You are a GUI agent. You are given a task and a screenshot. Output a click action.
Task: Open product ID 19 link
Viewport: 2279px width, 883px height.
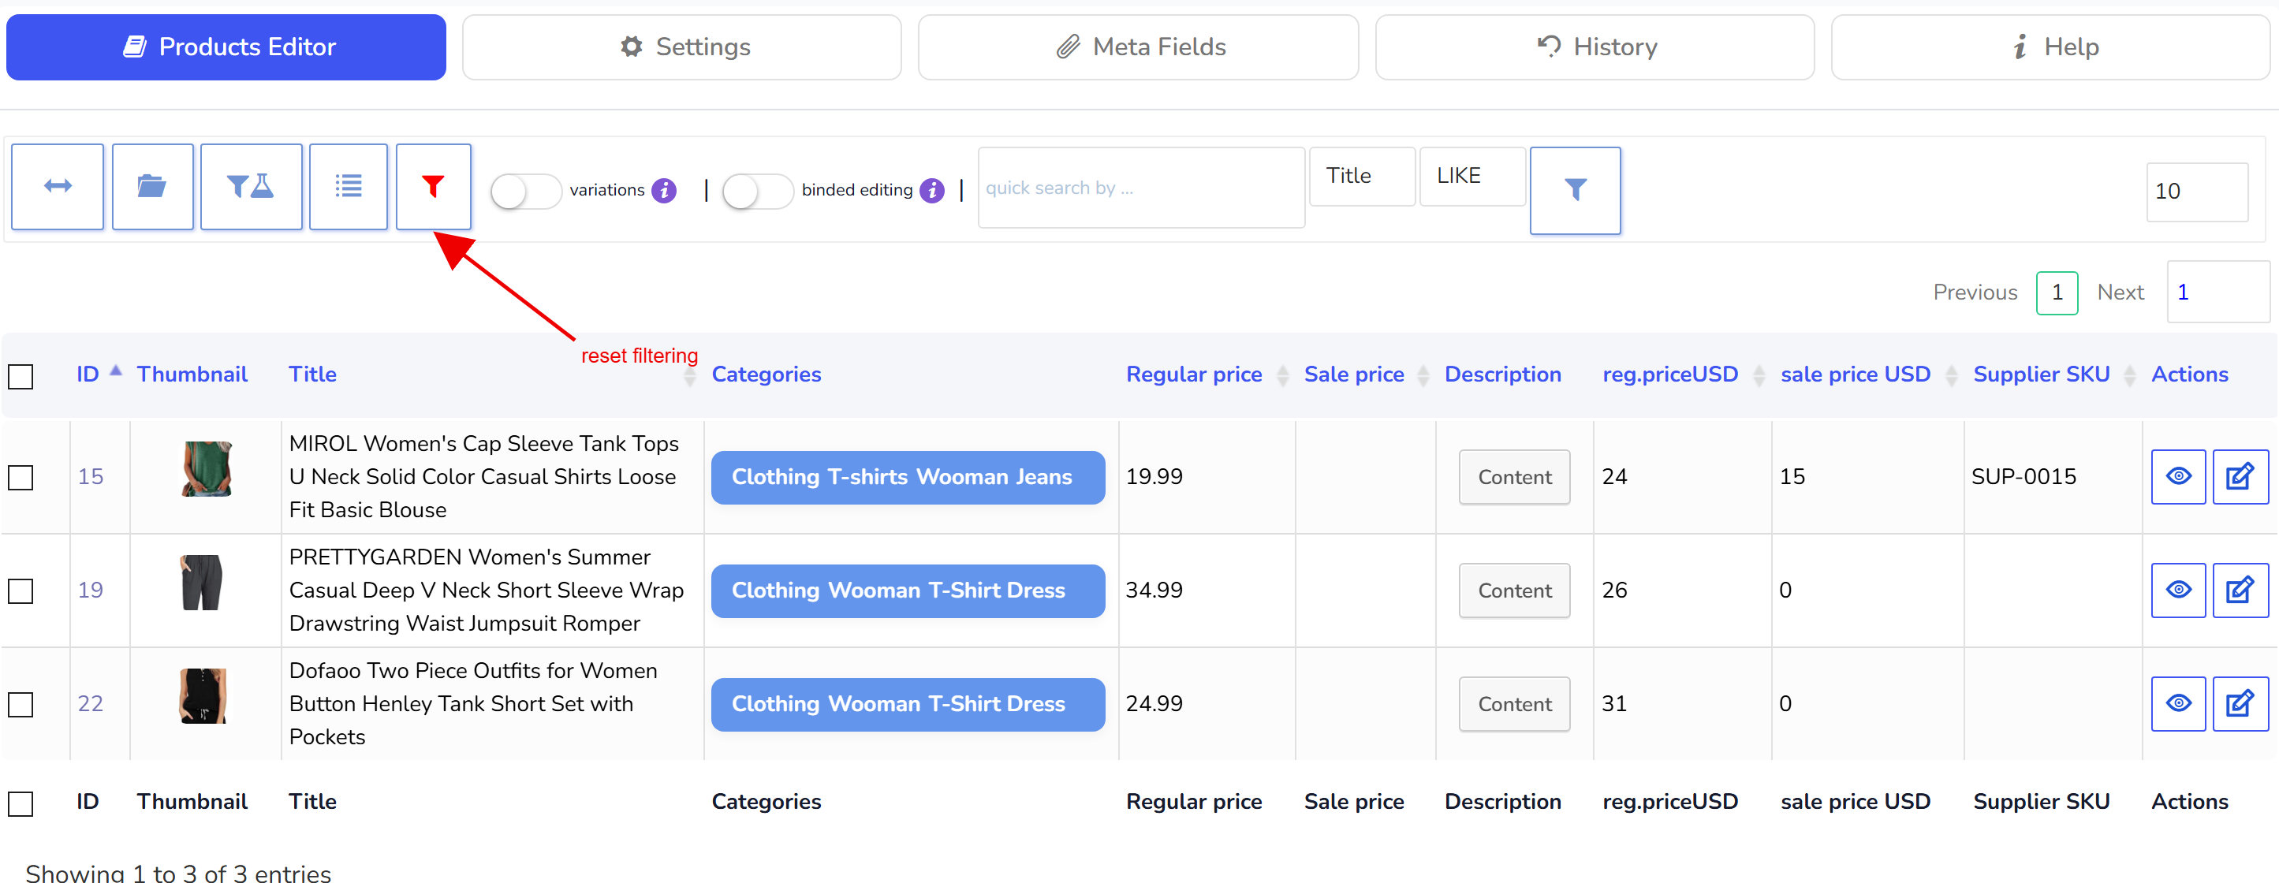(x=90, y=591)
